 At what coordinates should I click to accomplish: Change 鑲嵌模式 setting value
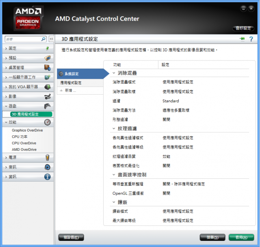tap(178, 211)
